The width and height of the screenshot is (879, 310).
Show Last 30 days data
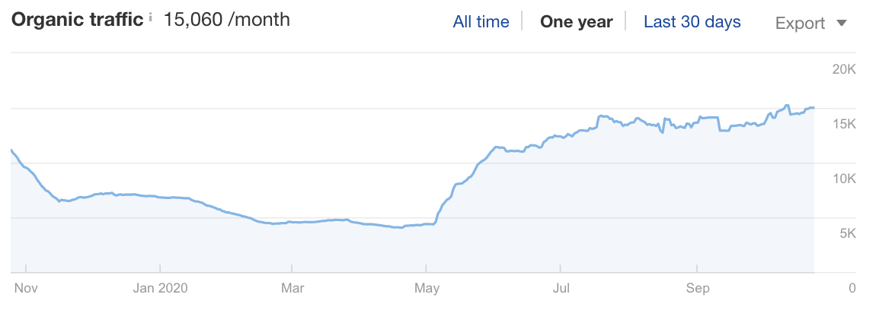[x=692, y=22]
